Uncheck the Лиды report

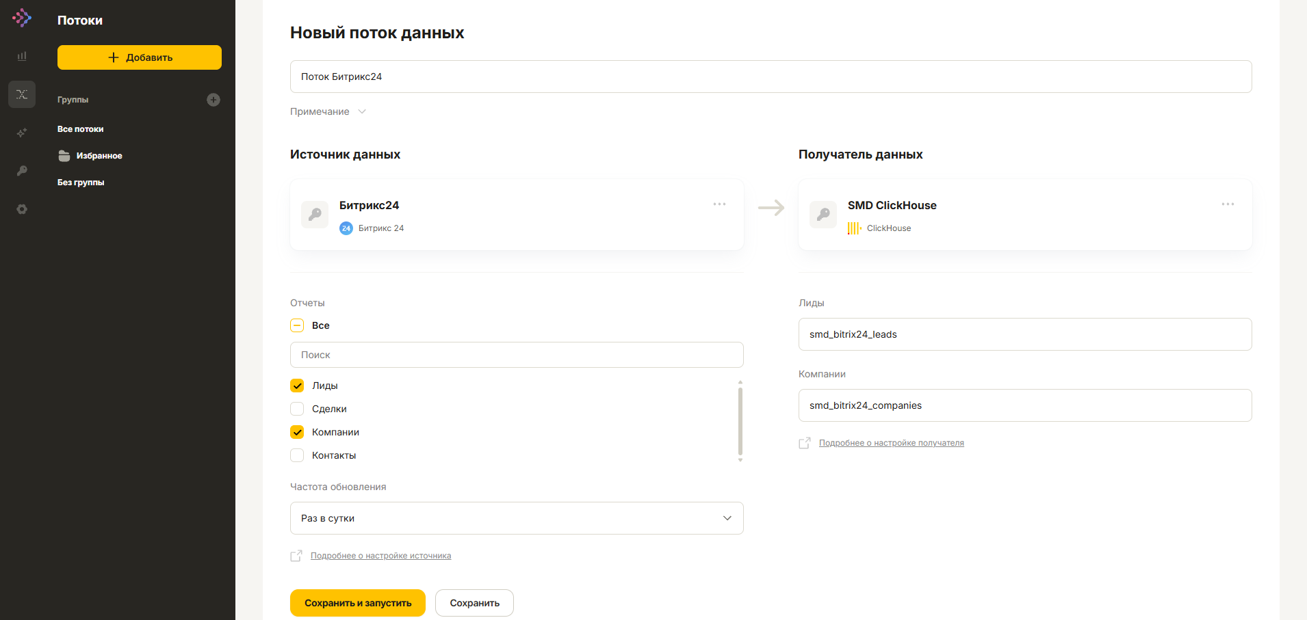click(x=297, y=386)
